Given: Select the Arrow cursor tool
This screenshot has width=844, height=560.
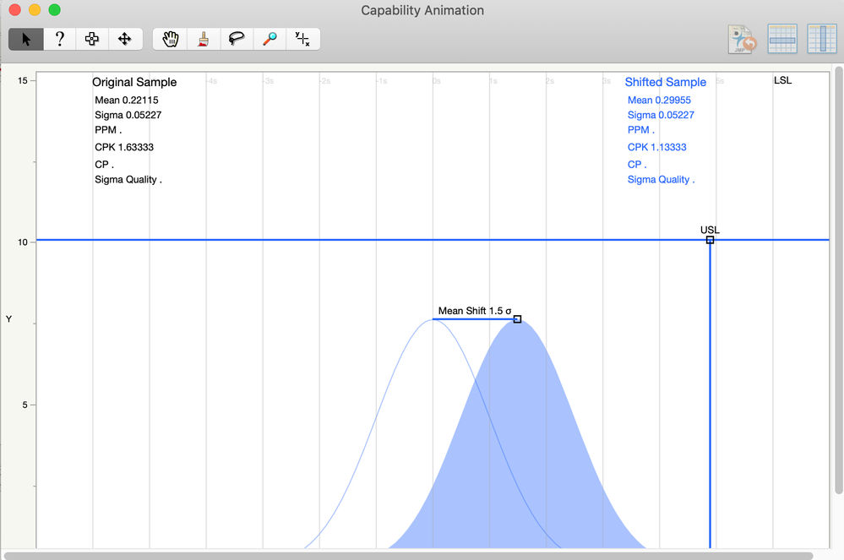Looking at the screenshot, I should point(26,39).
